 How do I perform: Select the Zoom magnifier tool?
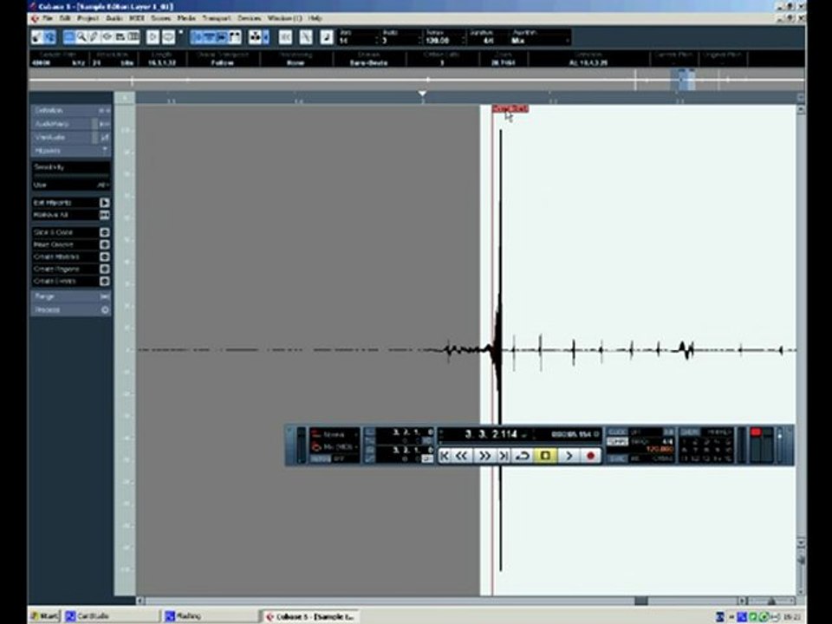tap(81, 37)
